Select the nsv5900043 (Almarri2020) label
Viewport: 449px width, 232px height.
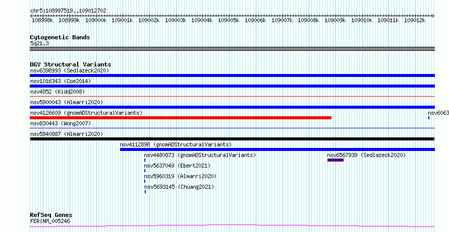[x=67, y=102]
